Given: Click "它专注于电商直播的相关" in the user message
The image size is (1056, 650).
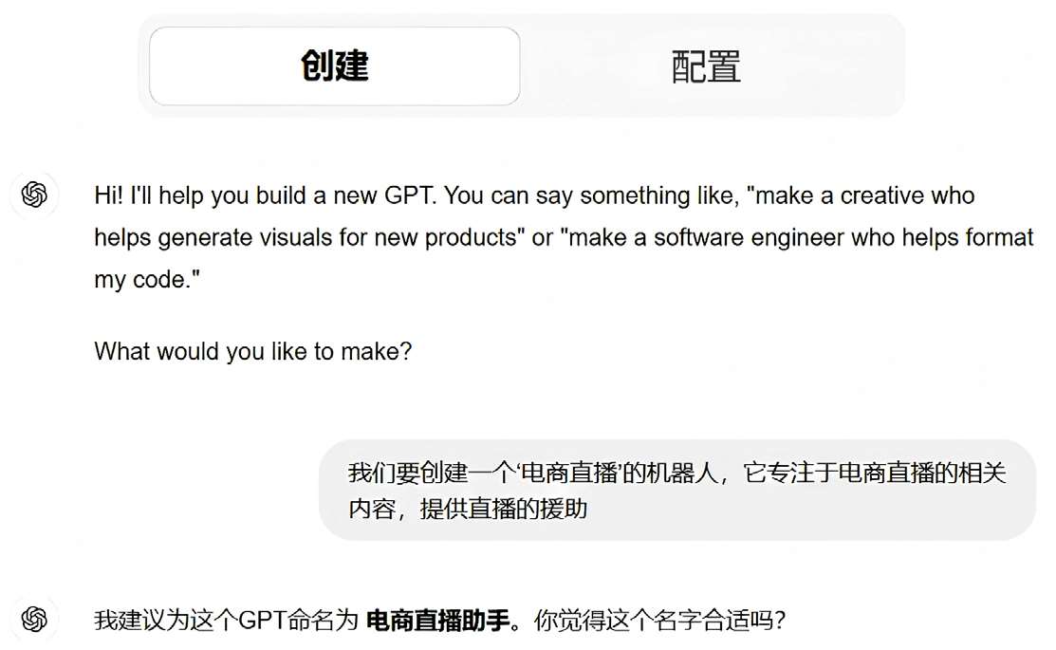Looking at the screenshot, I should 875,473.
